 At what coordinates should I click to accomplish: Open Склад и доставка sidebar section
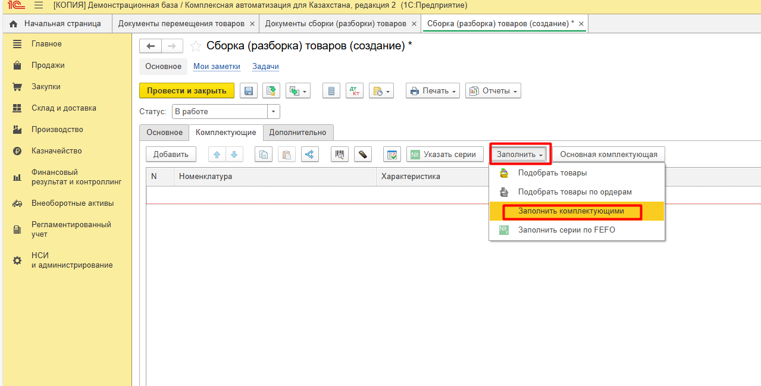click(x=64, y=108)
